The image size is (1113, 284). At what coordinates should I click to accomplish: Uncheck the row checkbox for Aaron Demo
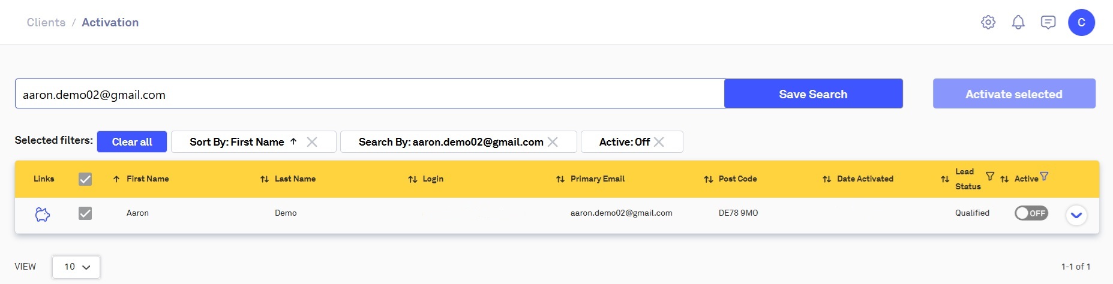(x=85, y=213)
